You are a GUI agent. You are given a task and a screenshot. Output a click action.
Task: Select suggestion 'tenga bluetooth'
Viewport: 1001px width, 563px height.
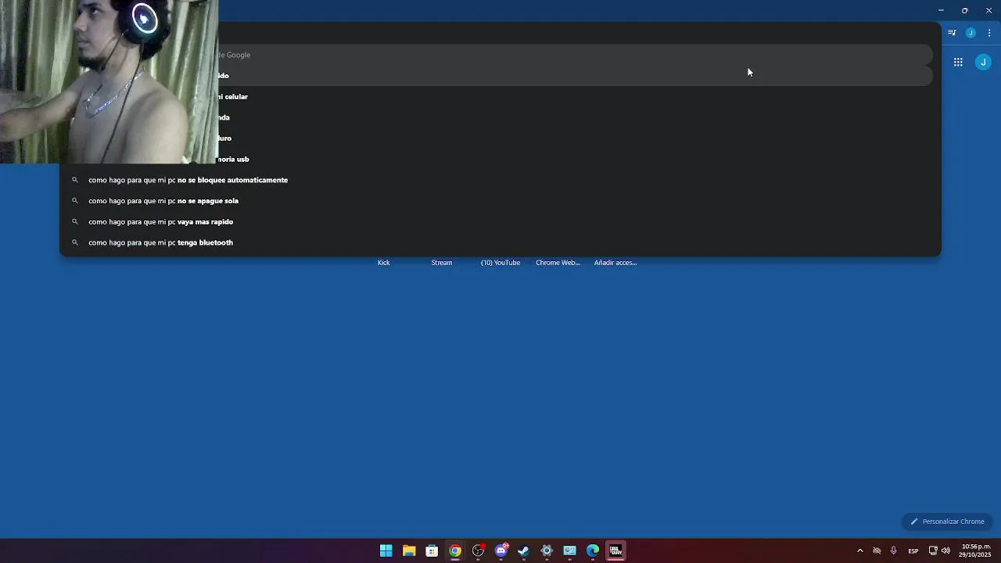coord(500,242)
